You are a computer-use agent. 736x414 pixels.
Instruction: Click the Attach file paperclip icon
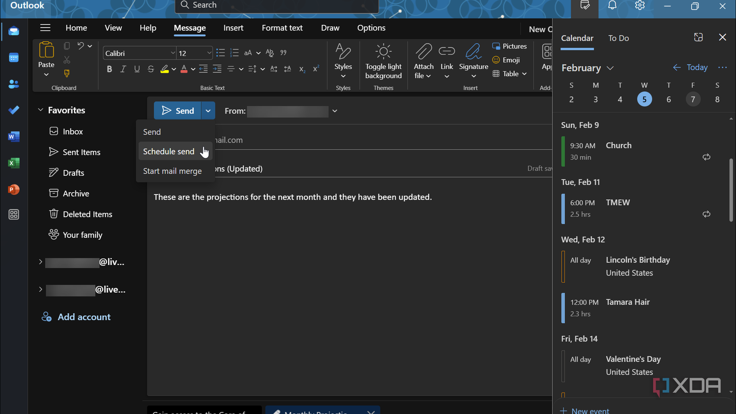click(423, 52)
